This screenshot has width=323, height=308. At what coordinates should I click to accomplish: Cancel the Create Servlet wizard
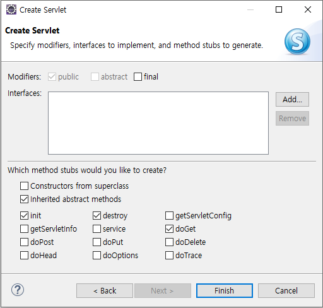point(286,291)
